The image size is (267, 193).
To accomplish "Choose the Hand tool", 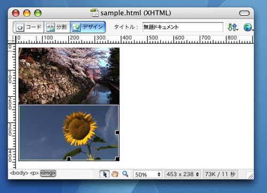I will [x=115, y=174].
